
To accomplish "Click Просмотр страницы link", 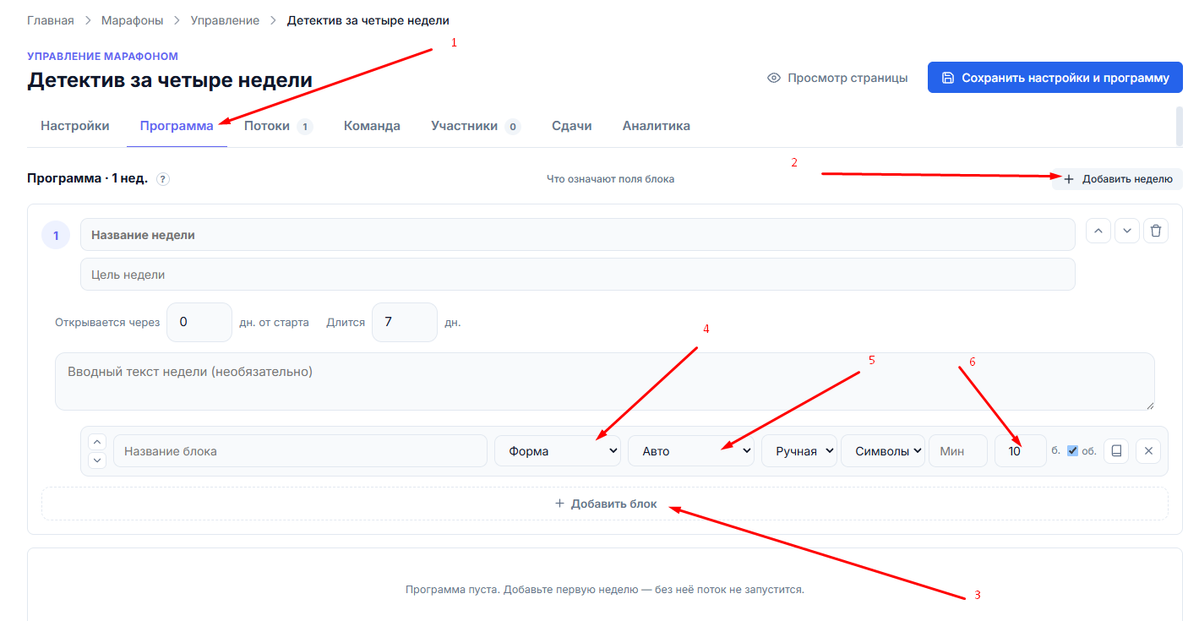I will [x=837, y=78].
